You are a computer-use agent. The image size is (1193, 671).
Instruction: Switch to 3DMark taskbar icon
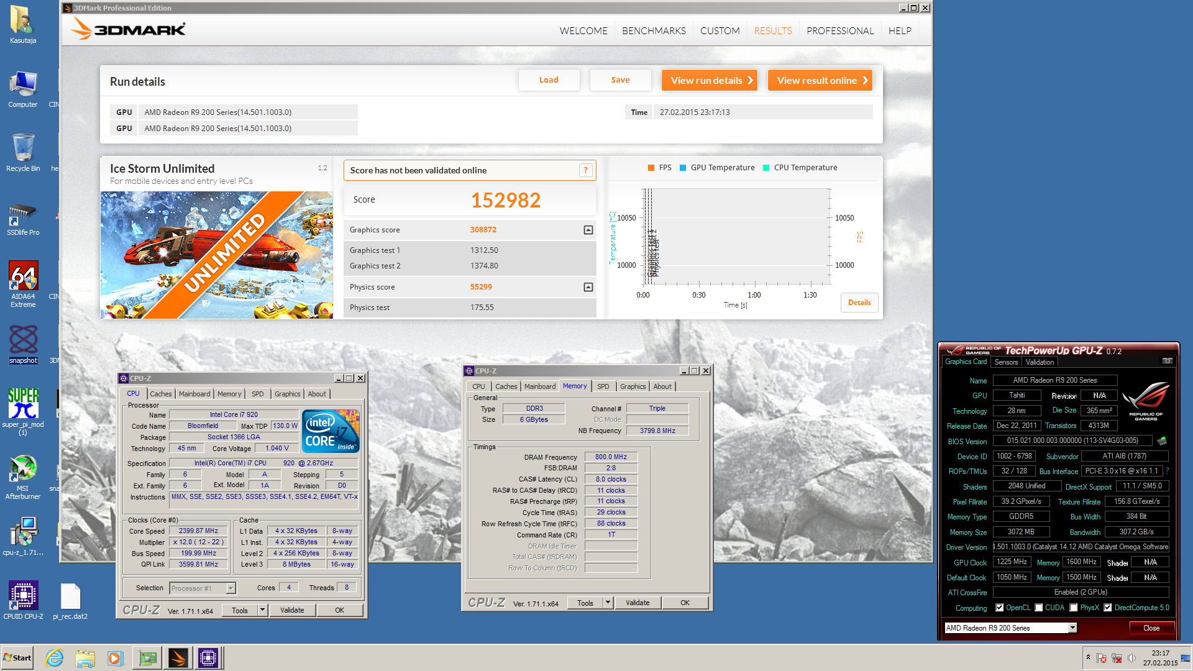pyautogui.click(x=178, y=658)
